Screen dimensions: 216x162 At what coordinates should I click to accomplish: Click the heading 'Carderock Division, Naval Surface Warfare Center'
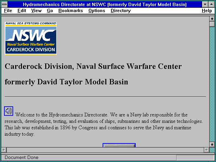click(x=93, y=66)
